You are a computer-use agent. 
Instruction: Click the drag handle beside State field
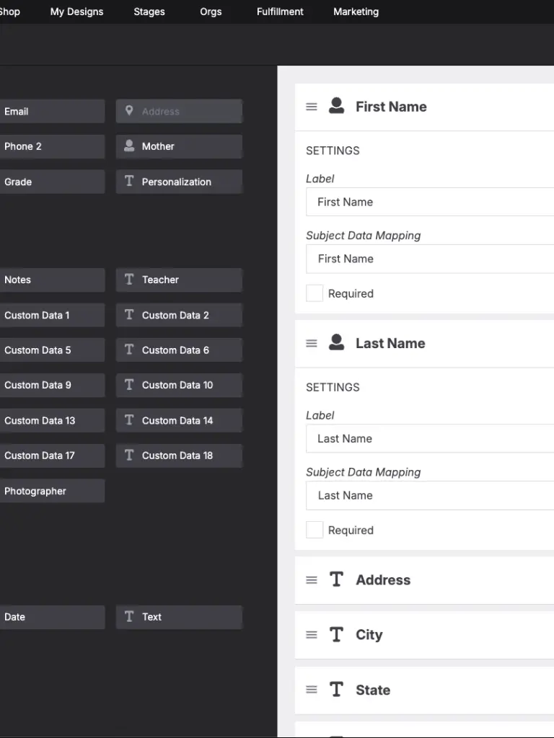coord(312,690)
